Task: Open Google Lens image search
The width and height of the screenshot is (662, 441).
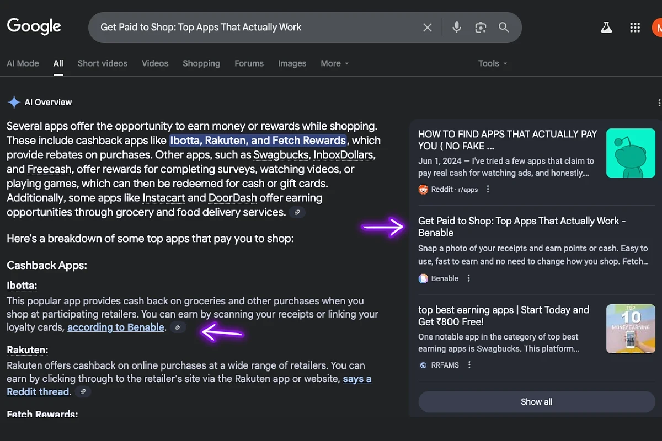Action: point(481,28)
